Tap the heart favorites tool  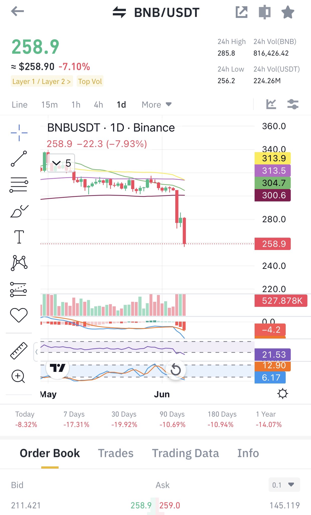tap(19, 315)
